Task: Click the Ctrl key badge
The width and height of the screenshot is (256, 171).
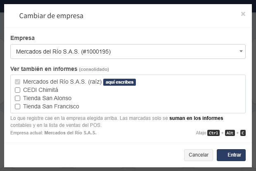Action: coord(213,133)
